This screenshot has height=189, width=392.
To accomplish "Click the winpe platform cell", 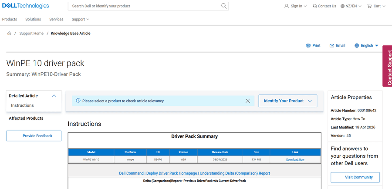I will pos(130,159).
